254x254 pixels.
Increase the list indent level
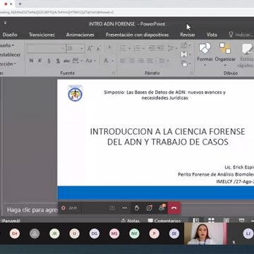[x=160, y=48]
